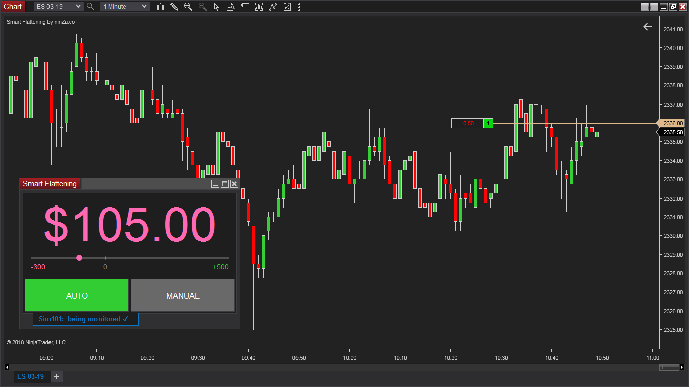Select the chart style icon

pos(160,7)
